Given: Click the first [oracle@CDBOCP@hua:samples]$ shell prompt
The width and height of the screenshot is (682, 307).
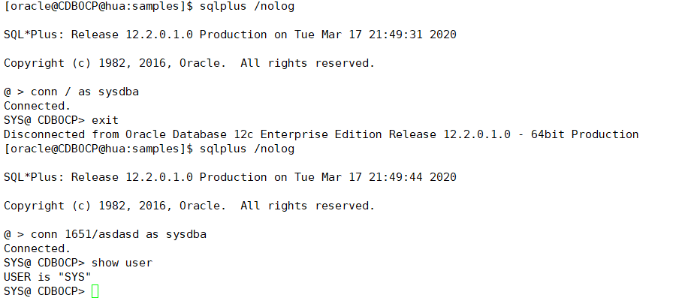Looking at the screenshot, I should 98,6.
